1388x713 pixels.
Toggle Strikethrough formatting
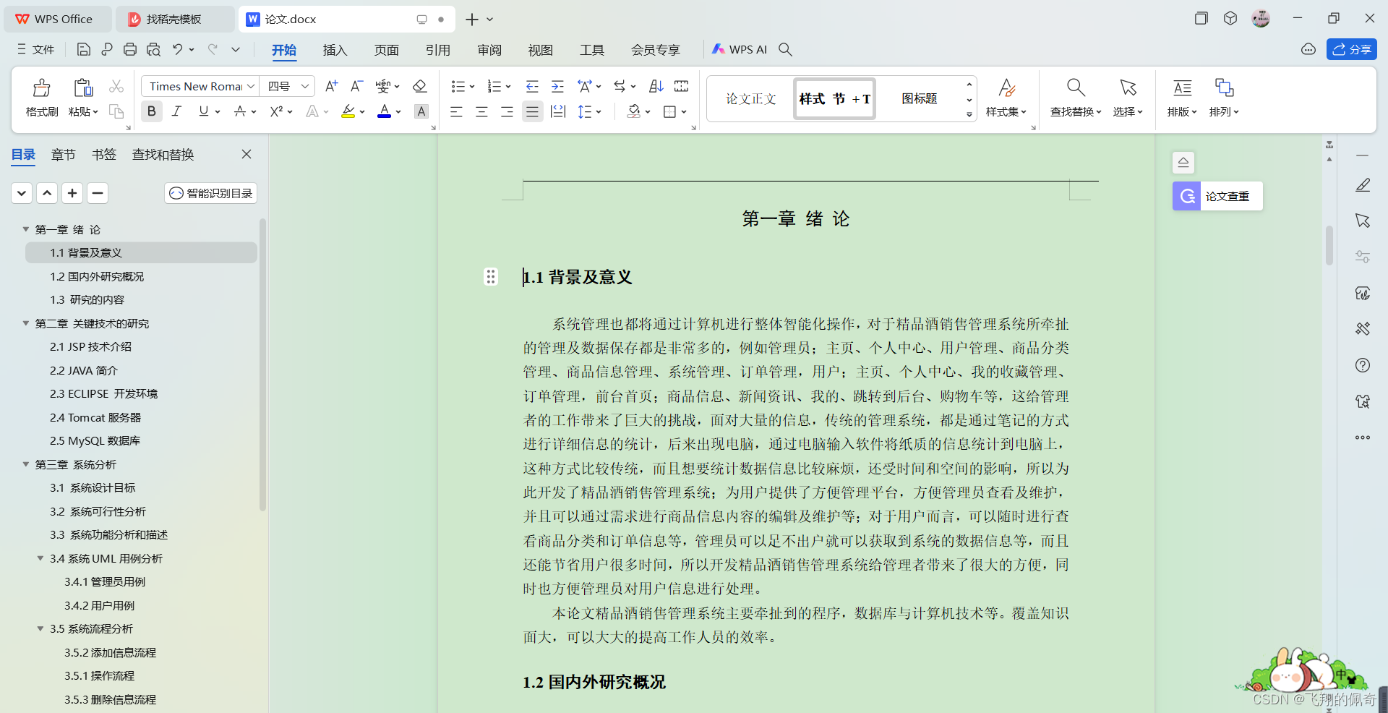[240, 111]
